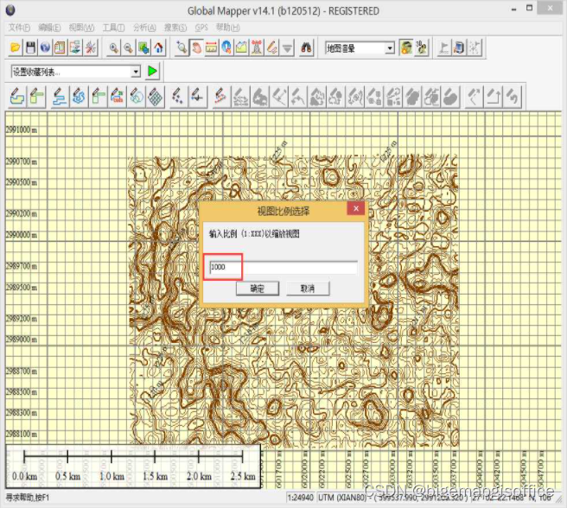This screenshot has height=508, width=567.
Task: Open Configuration with the tools icon
Action: (x=91, y=48)
